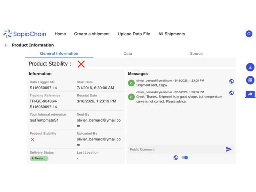Open the user avatar menu

(249, 34)
